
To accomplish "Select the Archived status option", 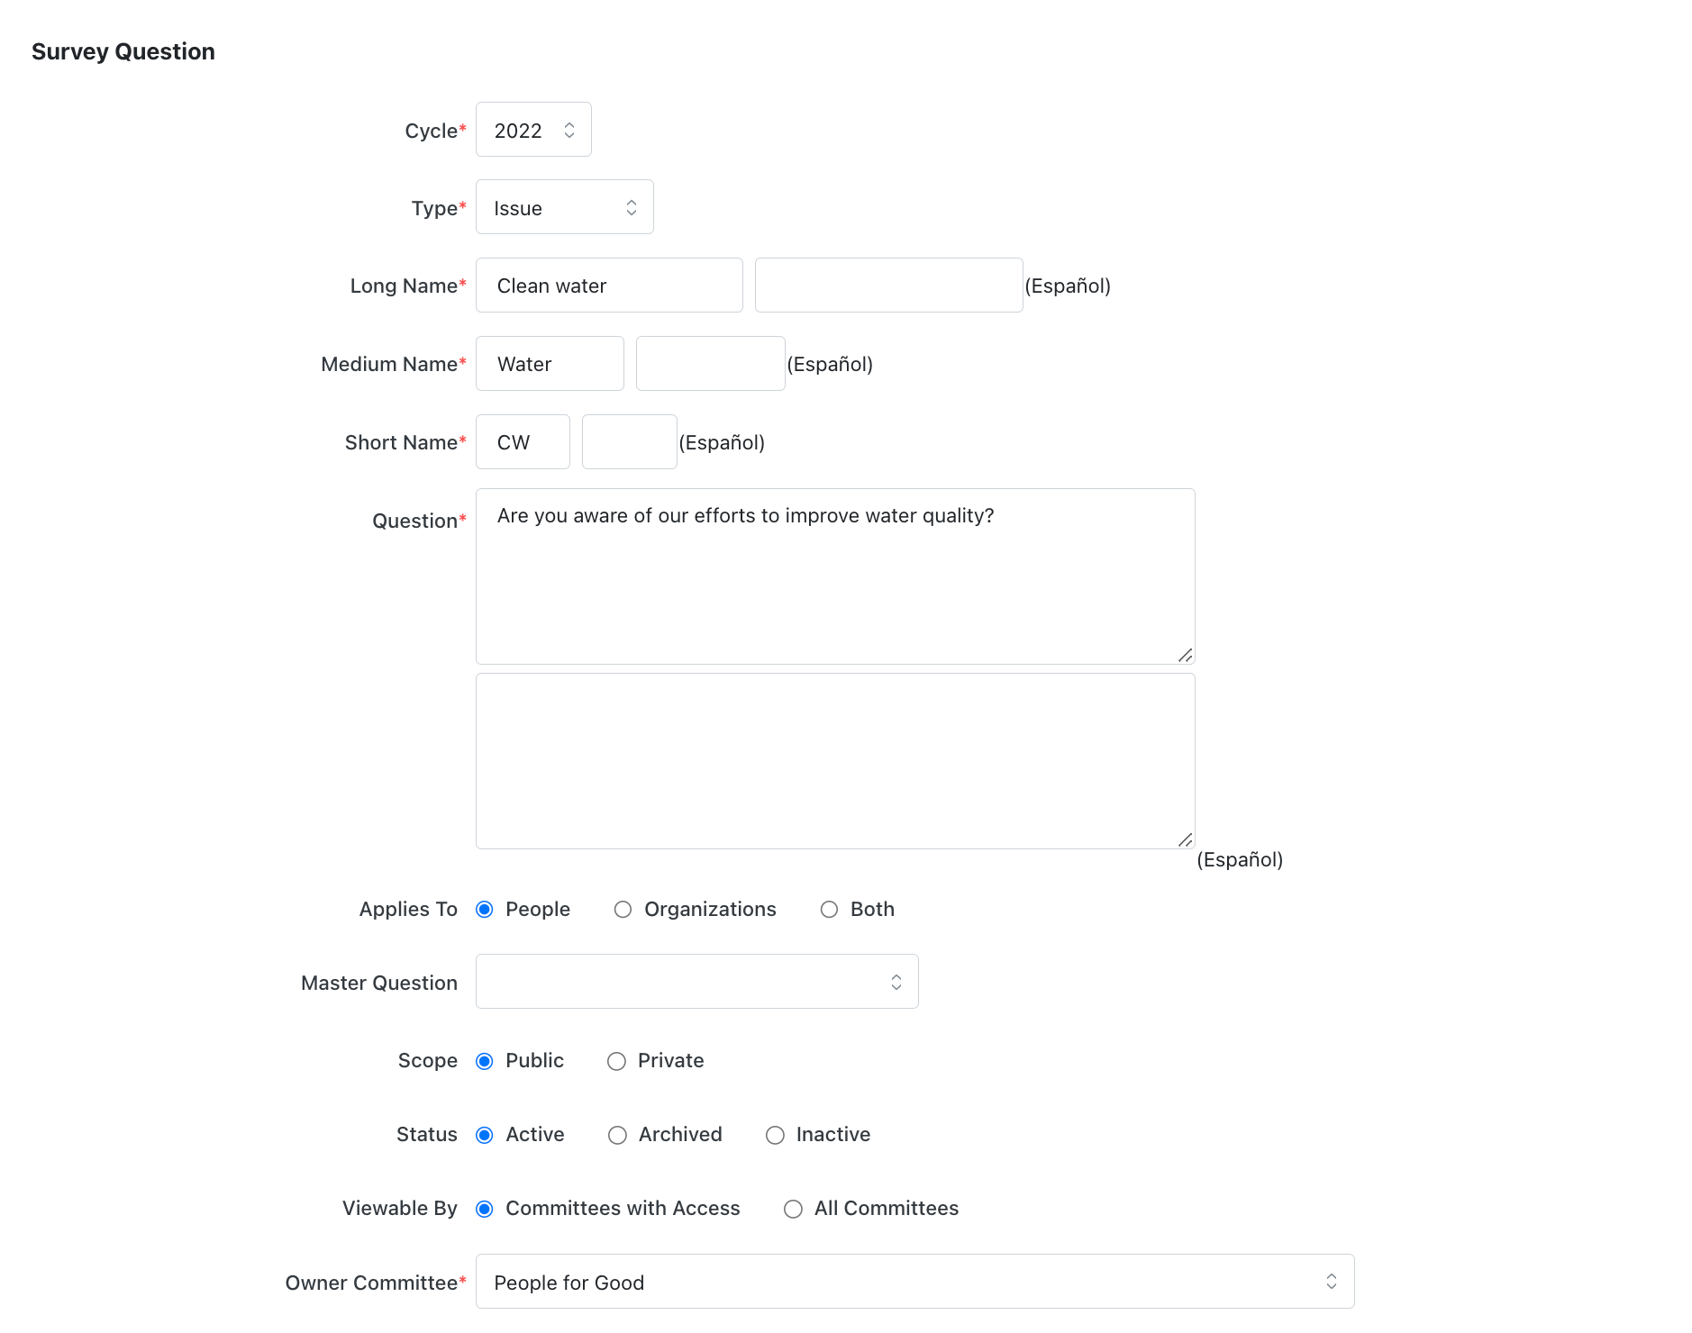I will 617,1135.
